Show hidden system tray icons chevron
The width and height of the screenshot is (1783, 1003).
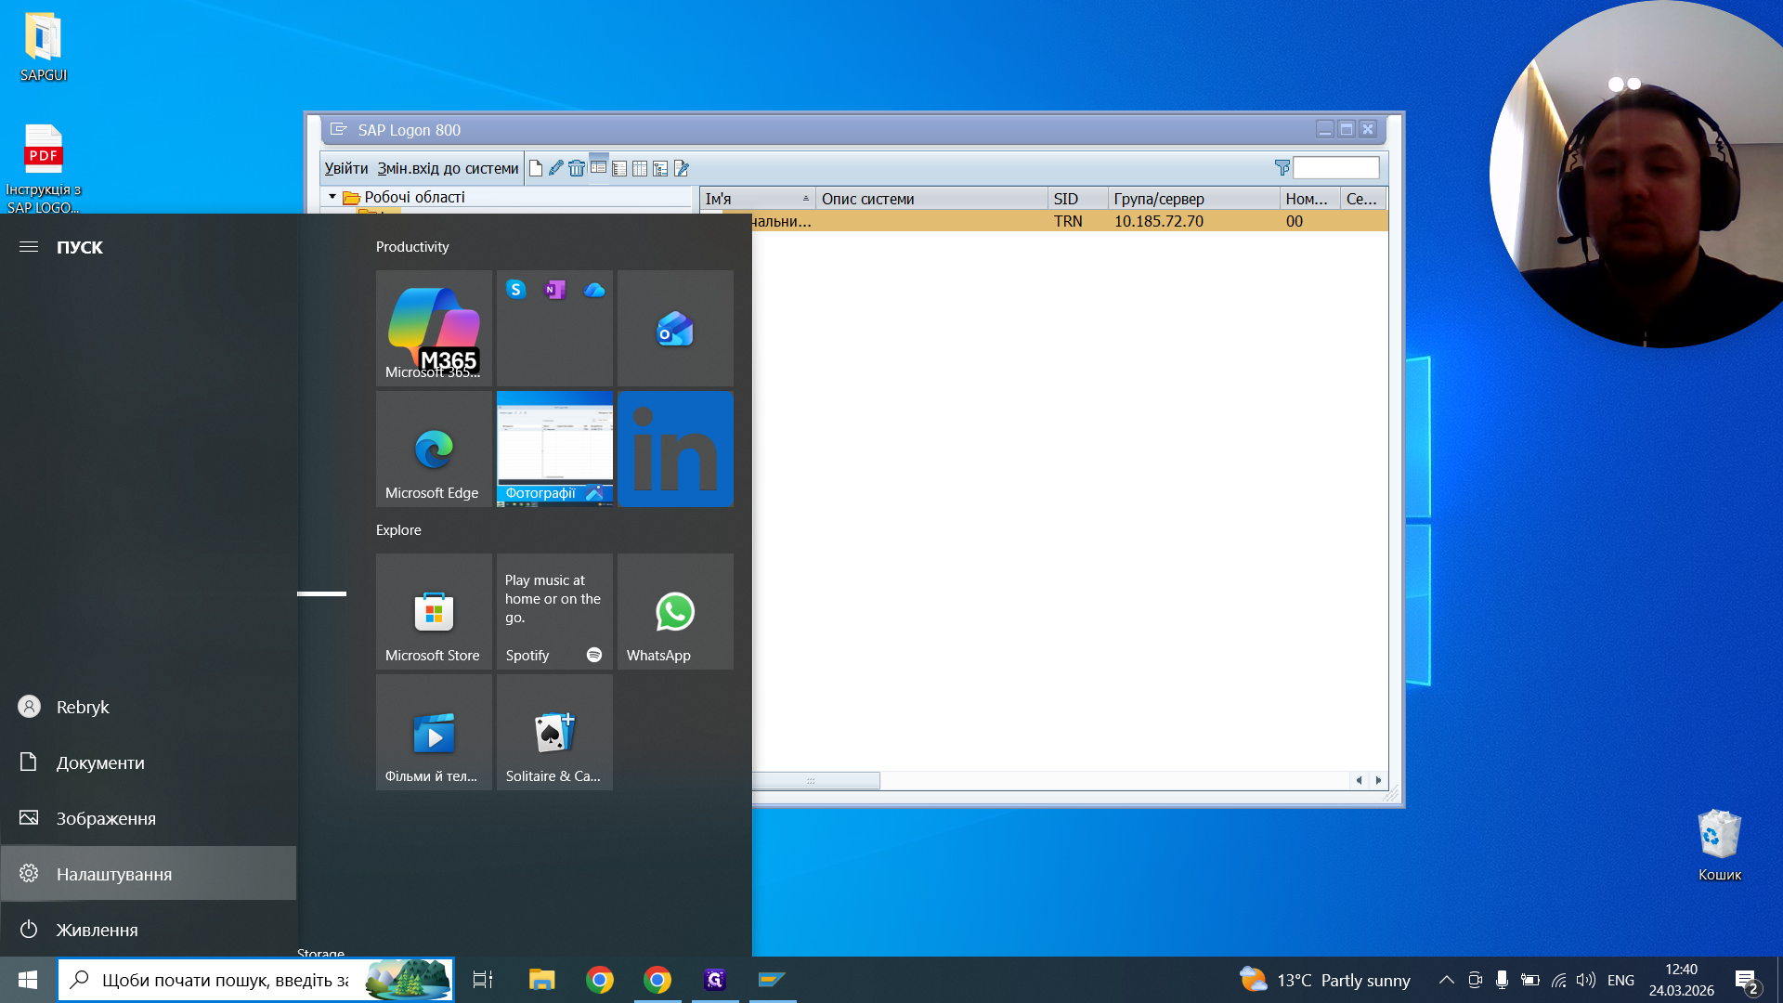(x=1446, y=980)
